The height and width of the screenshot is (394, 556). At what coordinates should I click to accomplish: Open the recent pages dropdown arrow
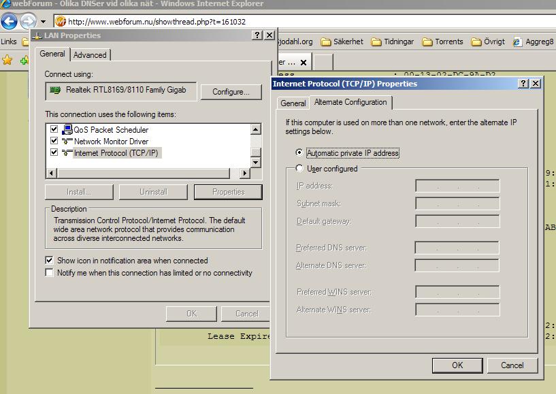(x=43, y=22)
